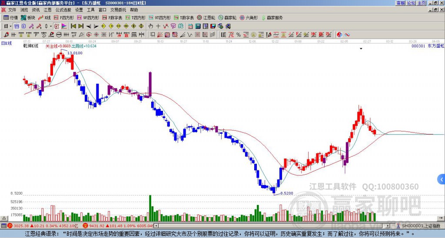Screen dimensions: 445x238
Task: Open the 六角形 hexagon tool
Action: click(249, 17)
